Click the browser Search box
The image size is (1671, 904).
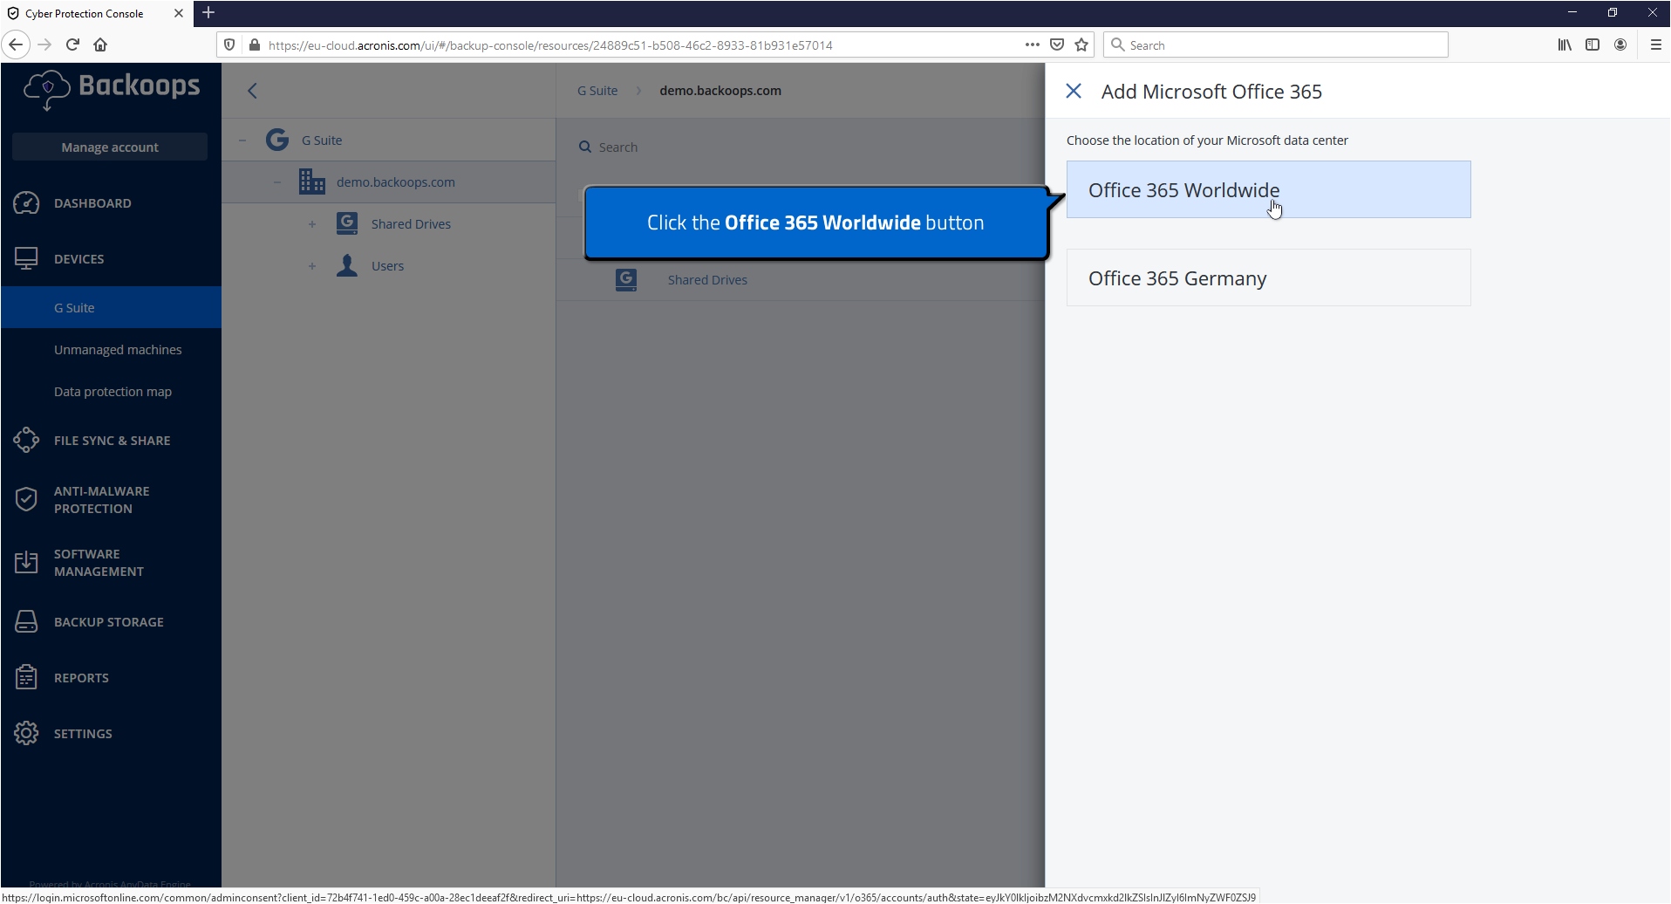click(x=1276, y=45)
